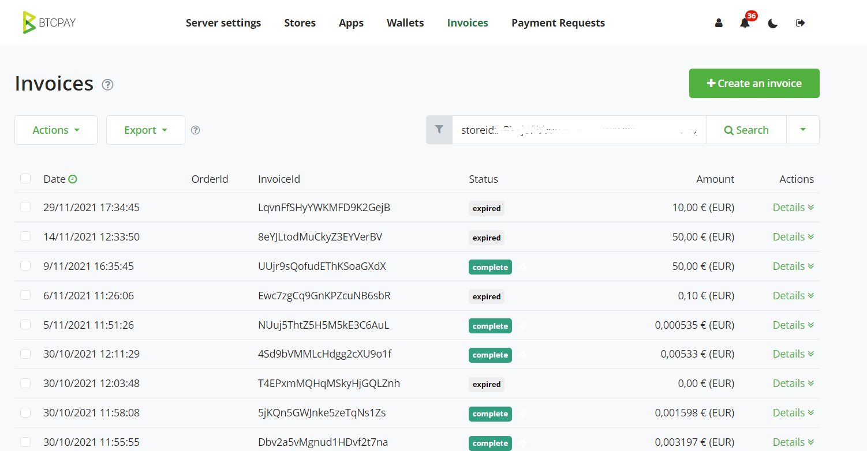
Task: Select the invoice dated 29/11/2021 17:34:45
Action: 25,207
